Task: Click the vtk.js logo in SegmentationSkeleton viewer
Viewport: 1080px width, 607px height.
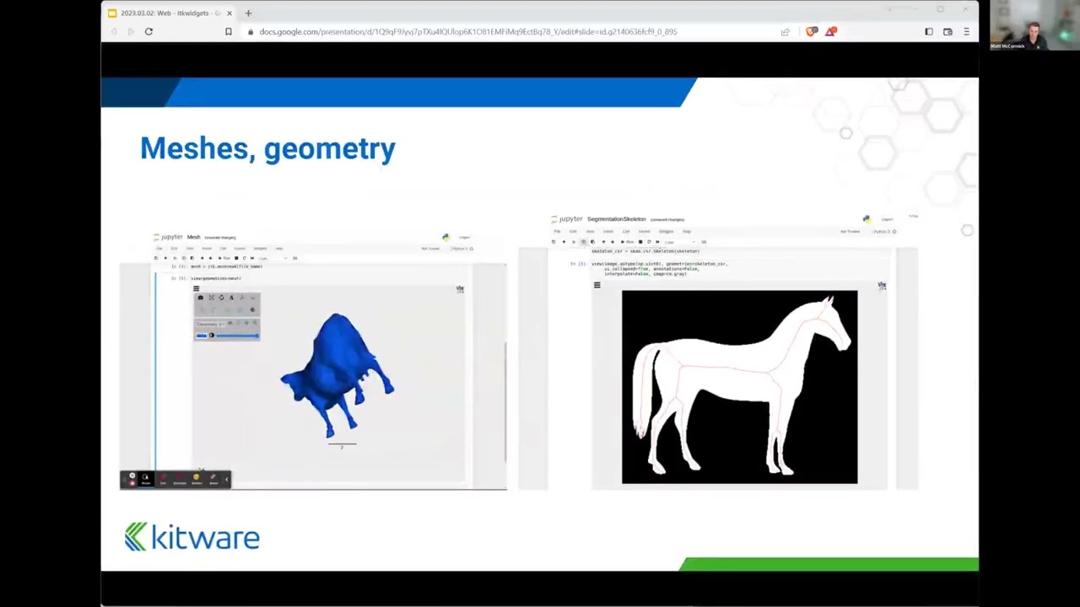Action: (x=882, y=286)
